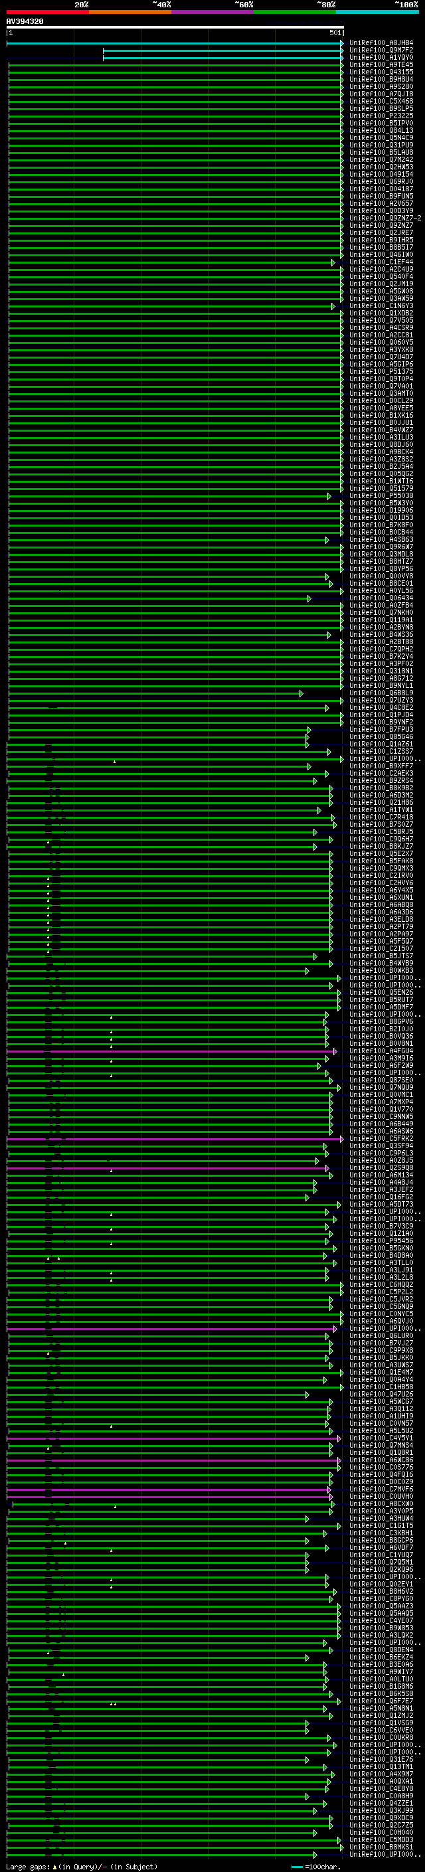Viewport: 425px width, 1872px height.
Task: Select the UniRef100_Q84L13 label
Action: (x=381, y=131)
